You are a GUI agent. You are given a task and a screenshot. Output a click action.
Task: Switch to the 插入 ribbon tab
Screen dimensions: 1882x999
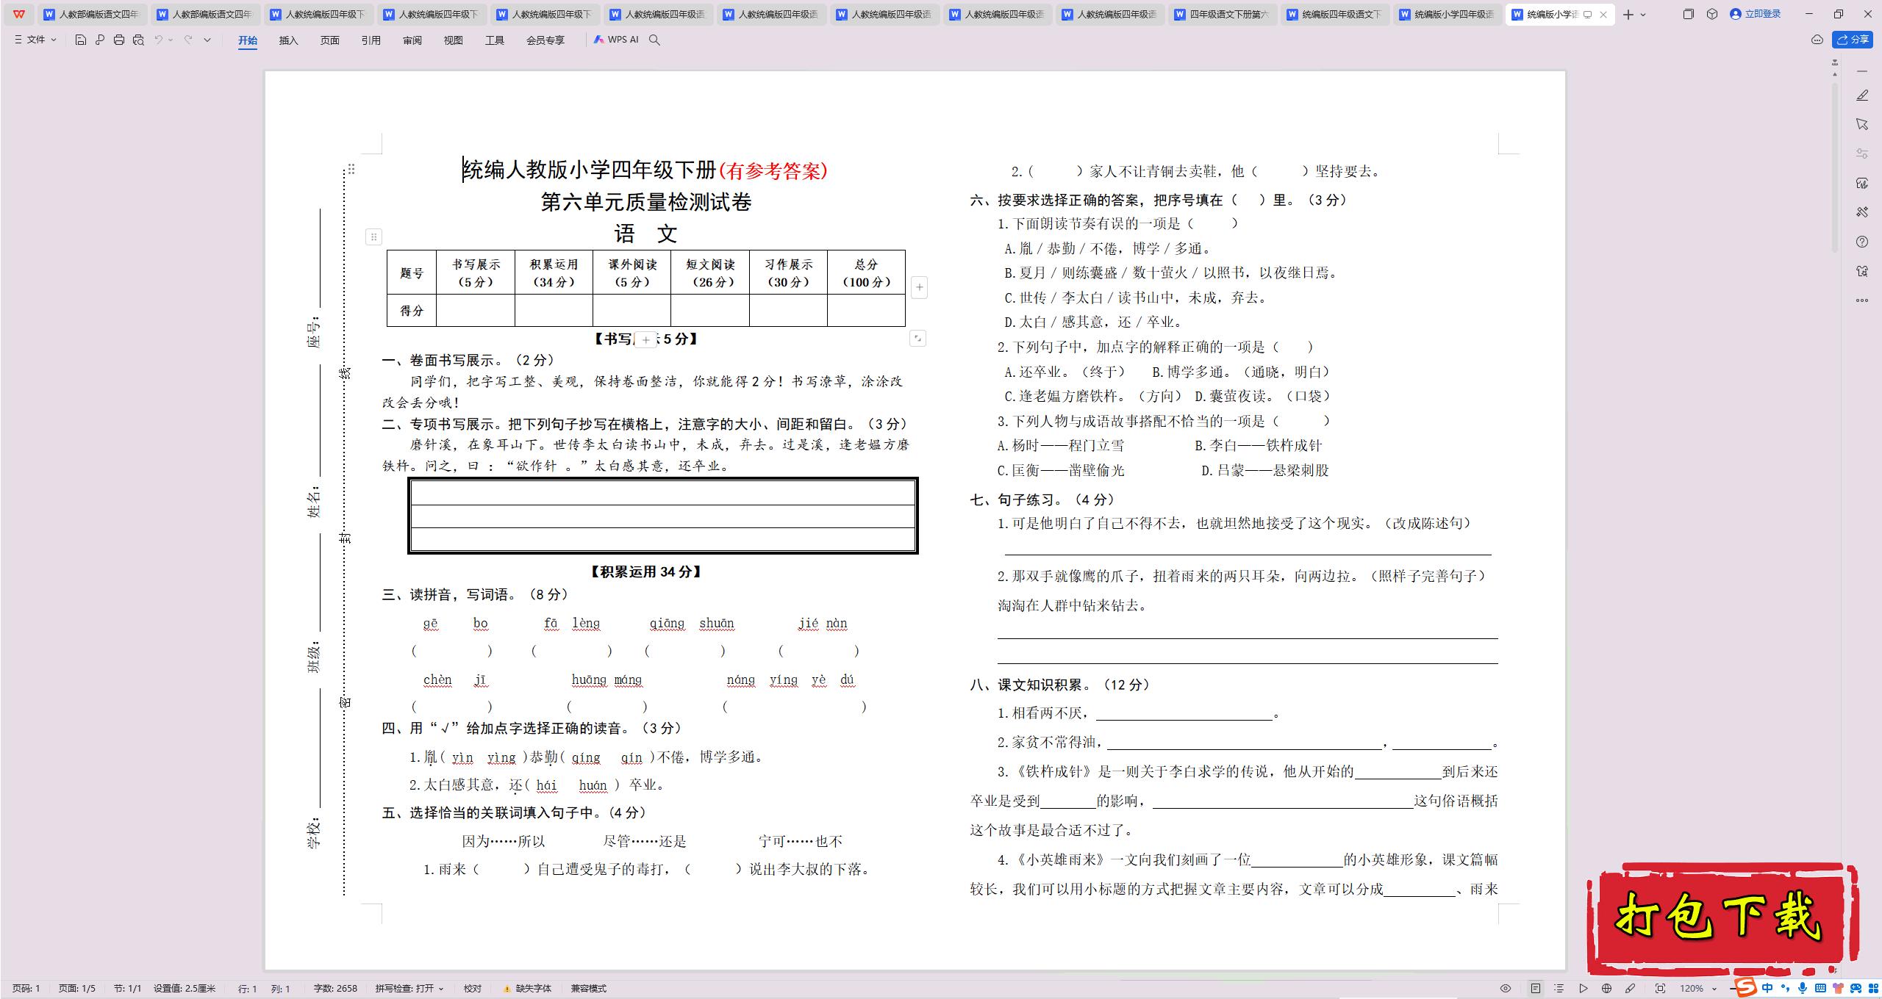point(289,40)
